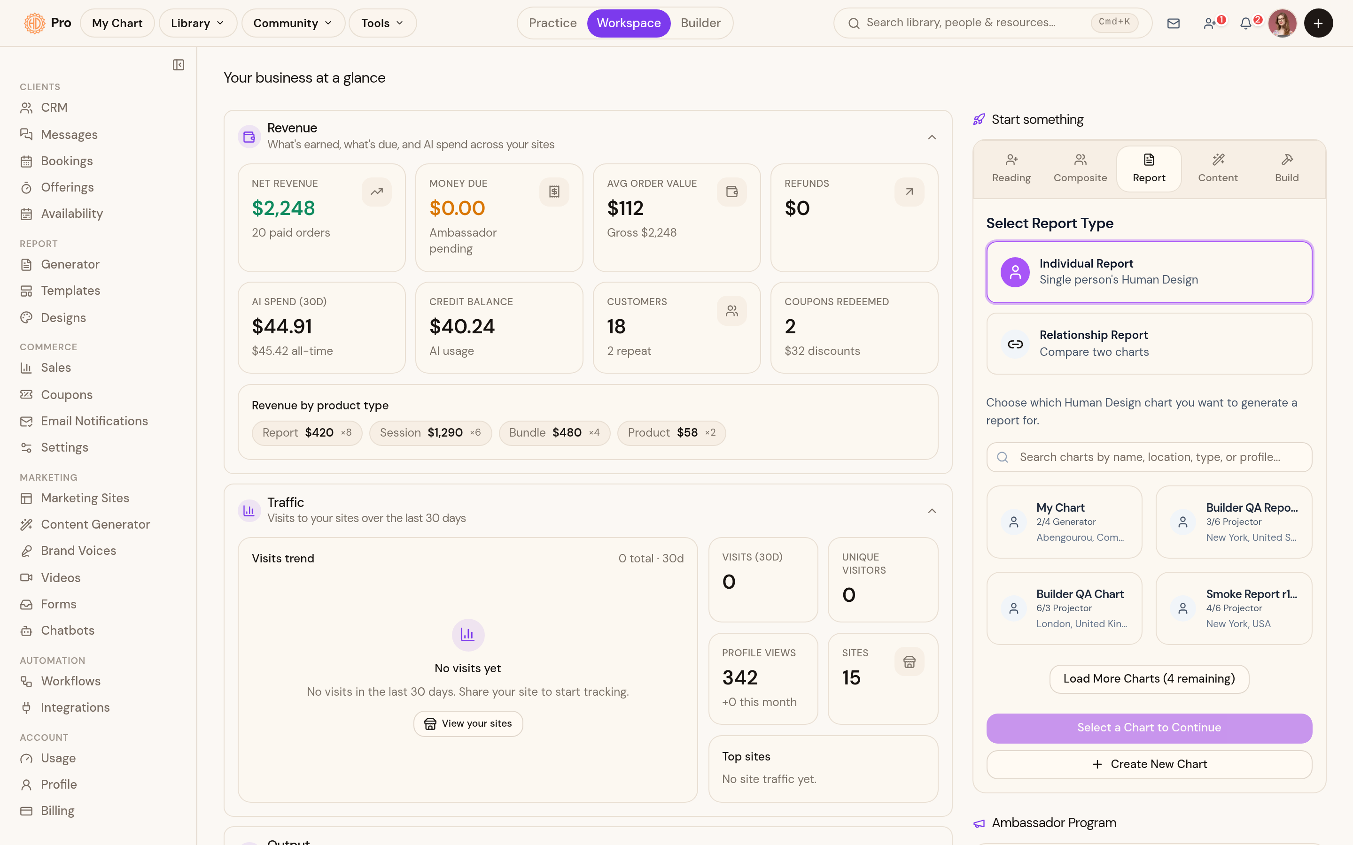Screen dimensions: 1353x845
Task: Focus the Search charts by name field
Action: [1149, 457]
